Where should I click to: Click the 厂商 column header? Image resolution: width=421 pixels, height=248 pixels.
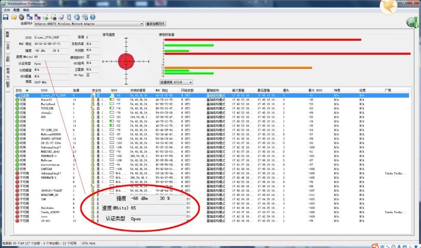coord(388,90)
